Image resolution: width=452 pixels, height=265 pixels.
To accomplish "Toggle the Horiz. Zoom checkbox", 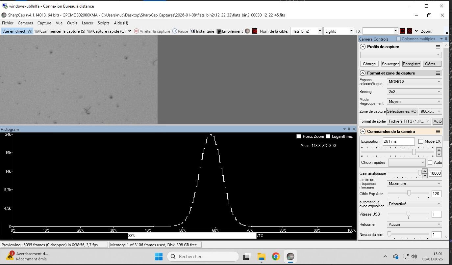I will [x=299, y=136].
